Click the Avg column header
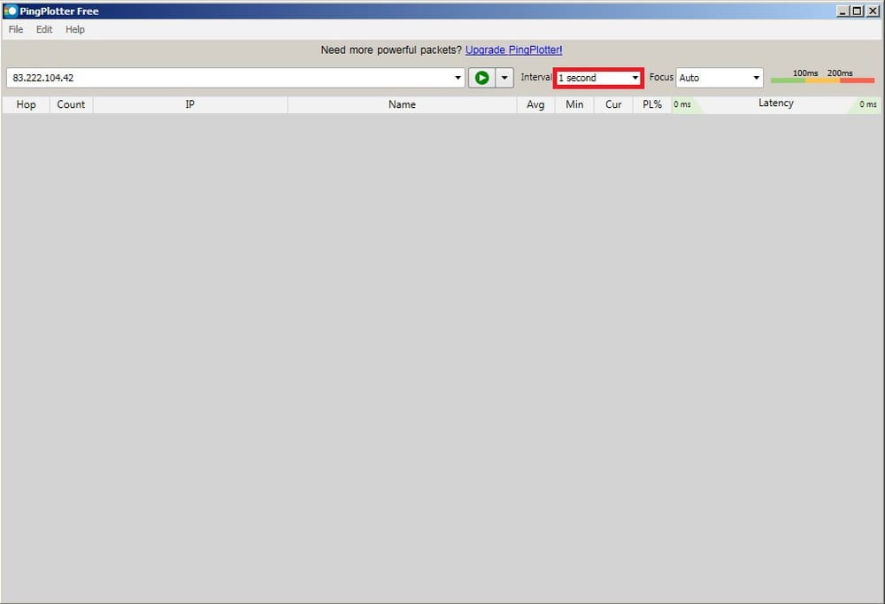This screenshot has width=885, height=604. point(535,104)
